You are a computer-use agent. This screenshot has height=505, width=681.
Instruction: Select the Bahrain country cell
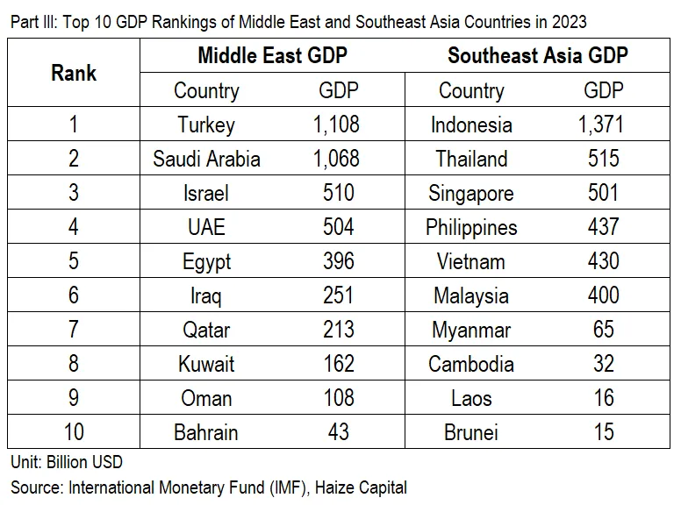(206, 432)
